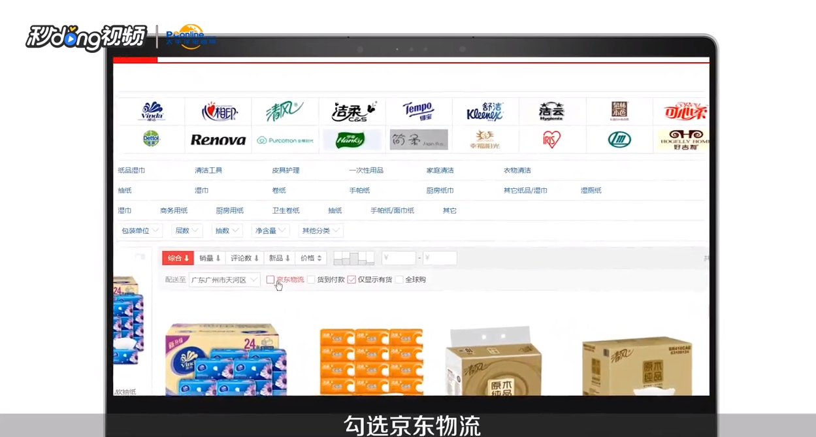The height and width of the screenshot is (437, 816).
Task: Pick the Hogelly Home 好吉利 logo
Action: tap(684, 140)
